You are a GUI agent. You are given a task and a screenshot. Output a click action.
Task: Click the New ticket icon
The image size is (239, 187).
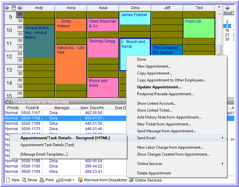(x=8, y=180)
